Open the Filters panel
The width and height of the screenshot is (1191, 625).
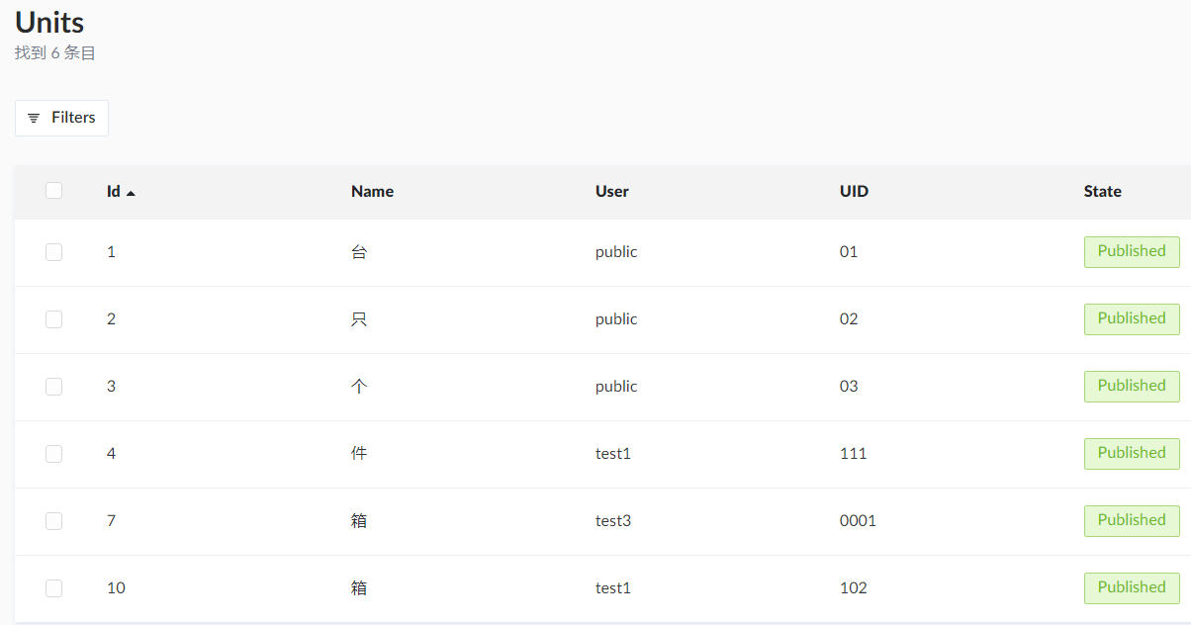point(61,118)
